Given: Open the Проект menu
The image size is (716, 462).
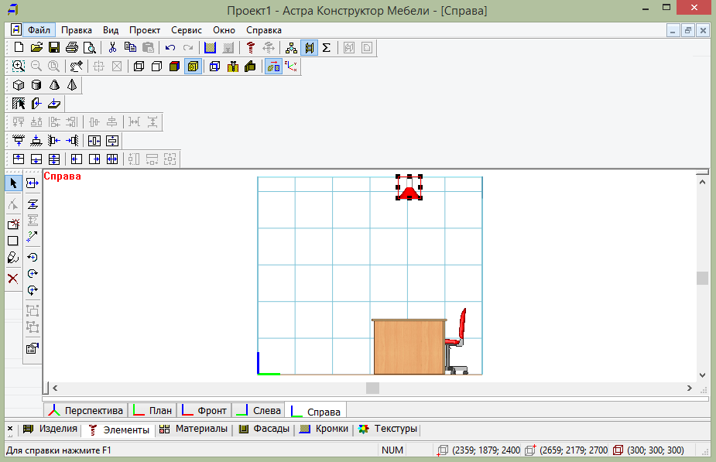Looking at the screenshot, I should pyautogui.click(x=145, y=30).
